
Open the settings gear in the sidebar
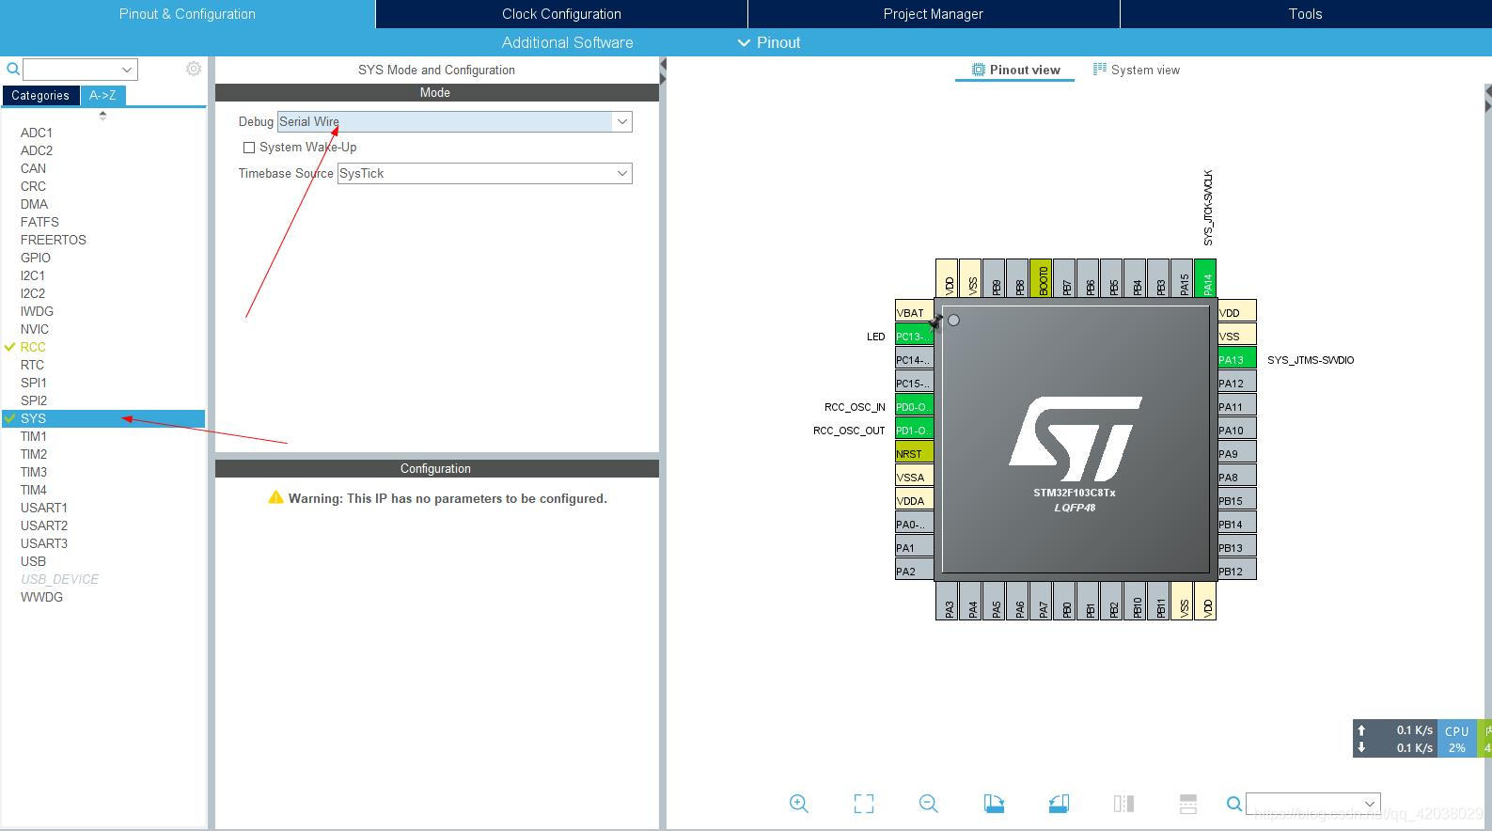coord(194,69)
